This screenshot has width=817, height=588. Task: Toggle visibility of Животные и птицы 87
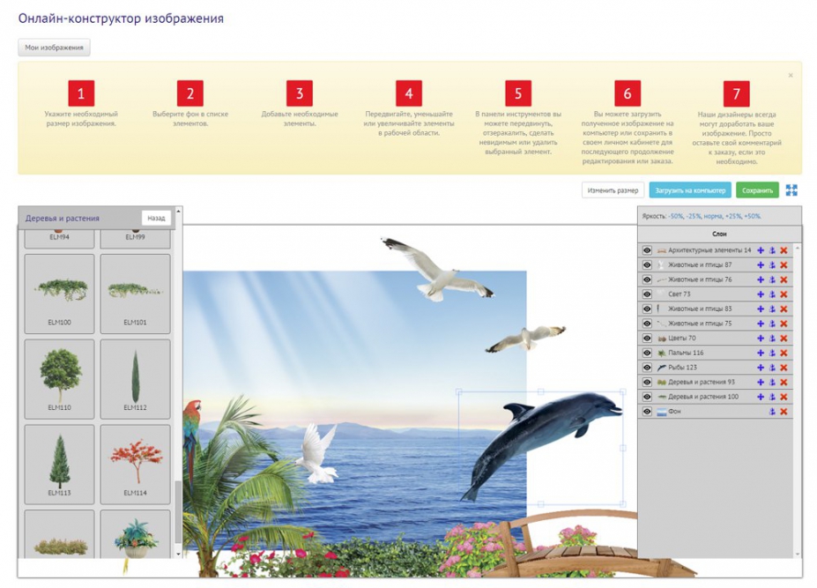point(647,264)
